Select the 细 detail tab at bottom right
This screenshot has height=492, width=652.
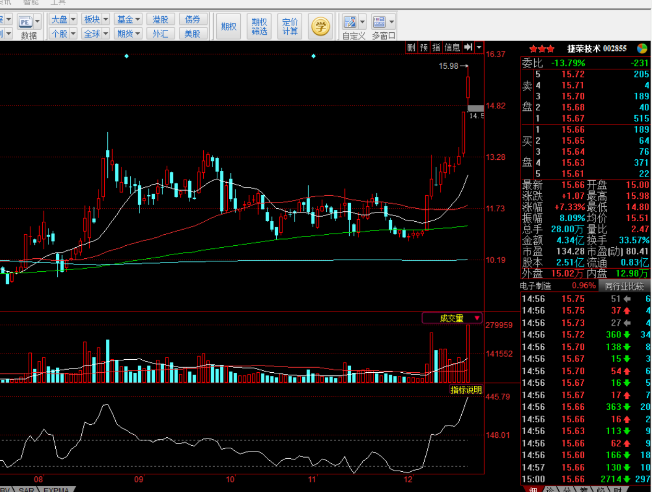pos(533,489)
